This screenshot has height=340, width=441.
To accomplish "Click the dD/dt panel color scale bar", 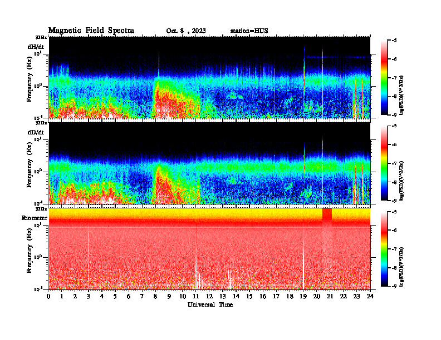I will 384,163.
